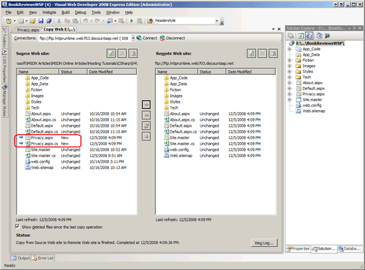
Task: Click the Connect button
Action: pos(147,38)
